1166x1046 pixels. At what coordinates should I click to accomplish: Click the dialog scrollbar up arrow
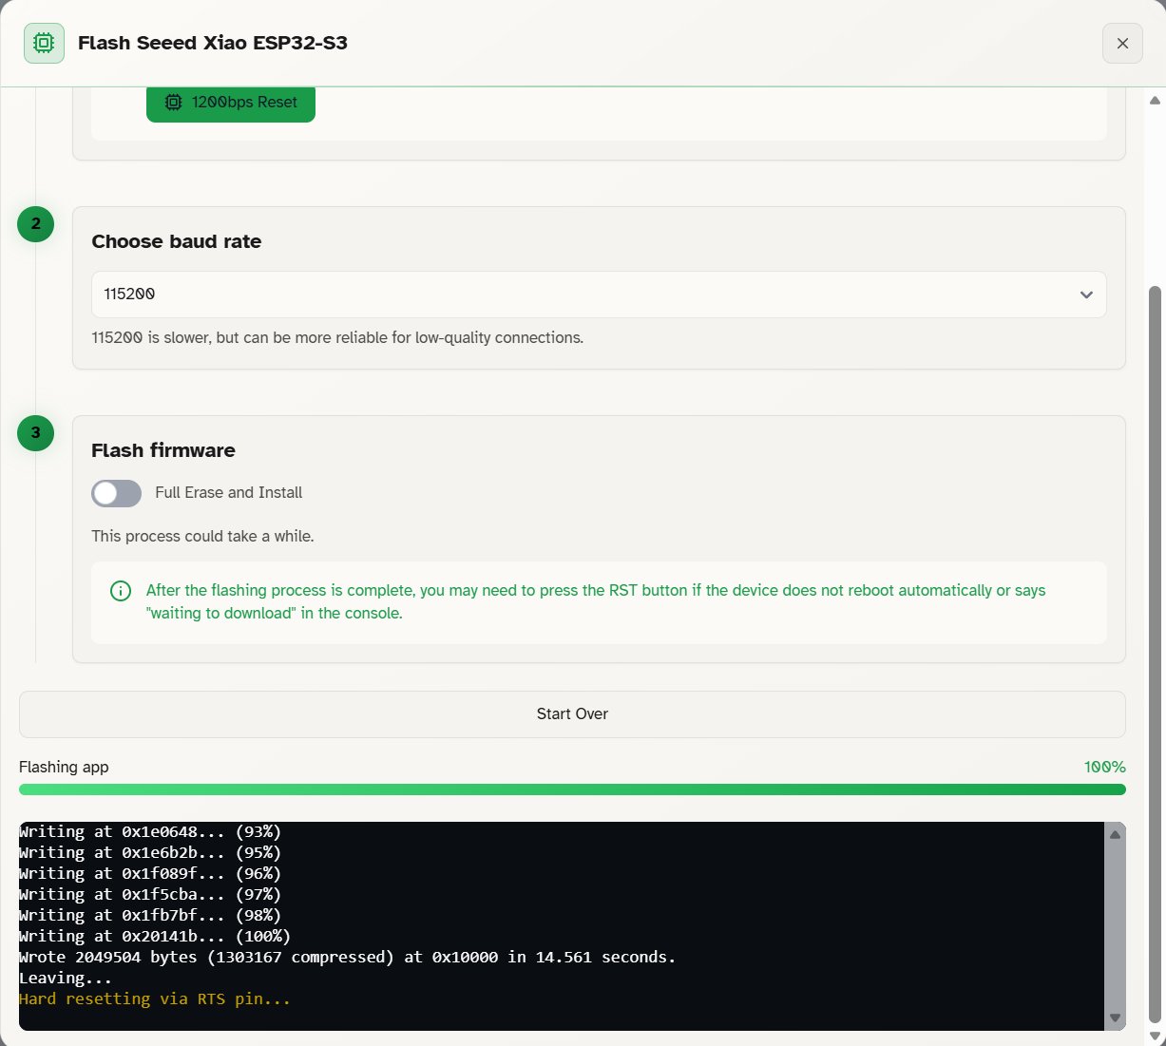click(1156, 101)
